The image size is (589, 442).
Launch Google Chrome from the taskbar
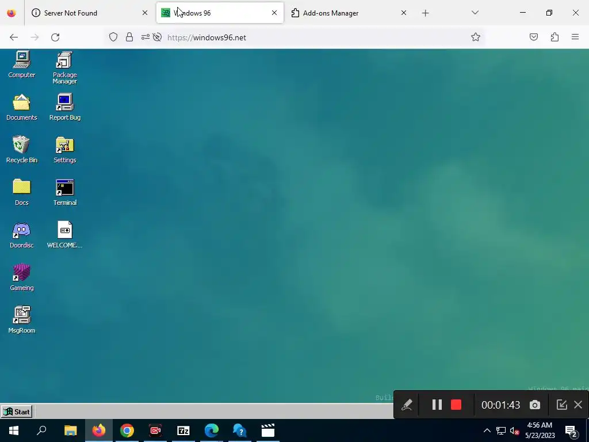[x=127, y=430]
